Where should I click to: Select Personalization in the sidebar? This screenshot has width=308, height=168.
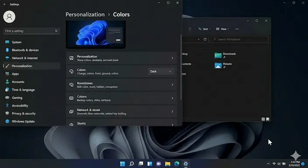point(31,66)
